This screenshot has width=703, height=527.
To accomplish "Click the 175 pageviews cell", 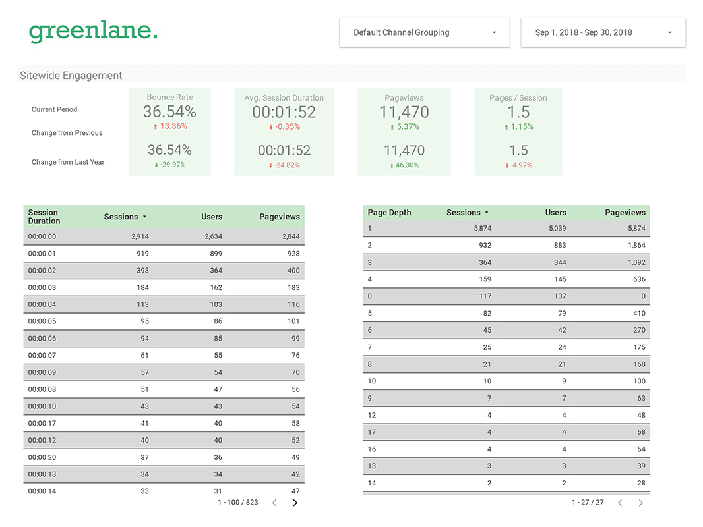I will click(x=639, y=347).
